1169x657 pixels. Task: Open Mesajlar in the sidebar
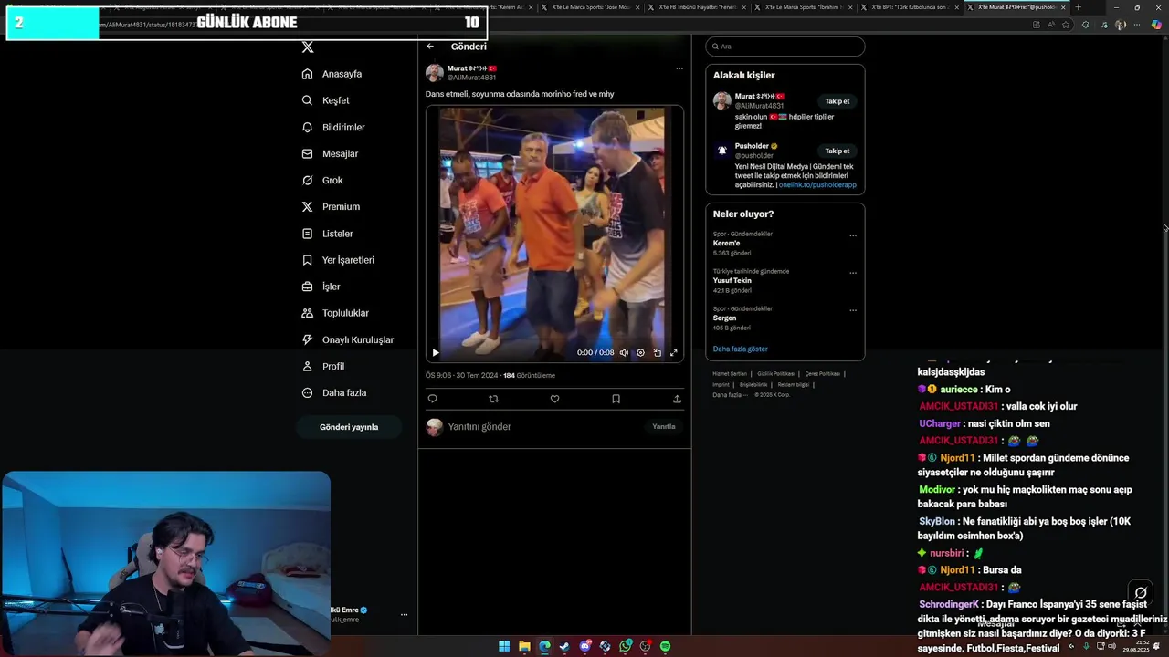[x=330, y=153]
